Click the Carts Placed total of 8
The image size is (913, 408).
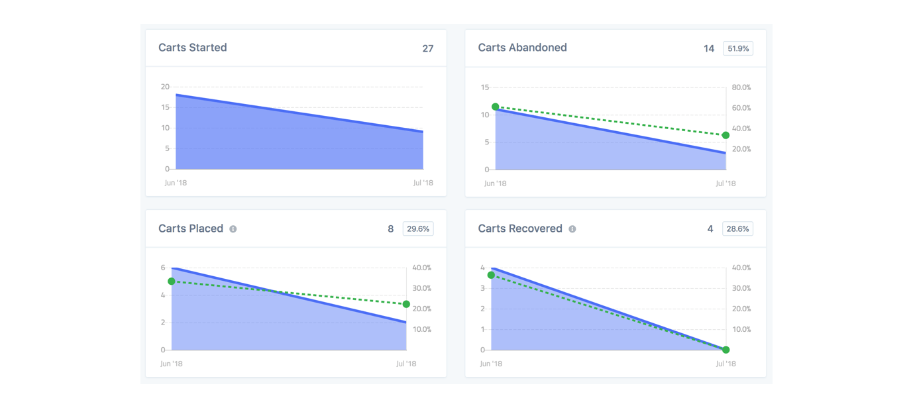pos(391,229)
